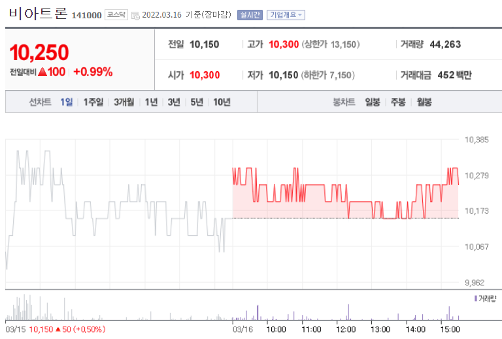
Task: Click the +0.99% change rate
Action: pos(93,72)
